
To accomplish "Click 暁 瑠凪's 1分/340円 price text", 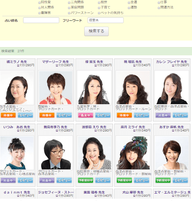I will (143, 65).
